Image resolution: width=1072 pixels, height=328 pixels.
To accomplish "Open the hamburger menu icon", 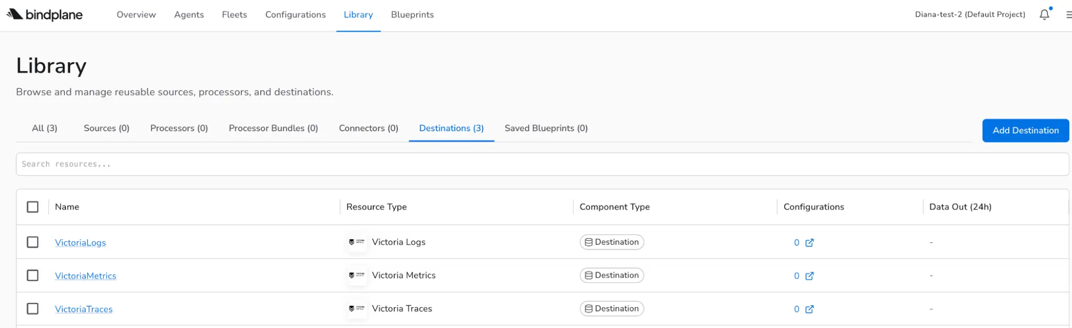I will 1068,14.
